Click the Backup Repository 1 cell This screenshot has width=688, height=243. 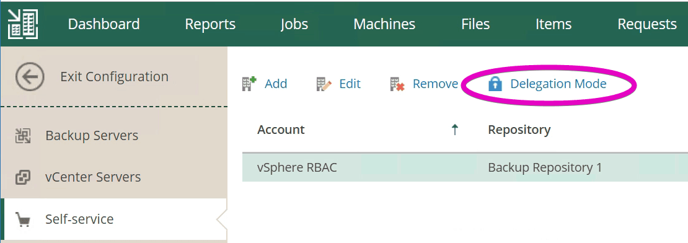(x=545, y=167)
